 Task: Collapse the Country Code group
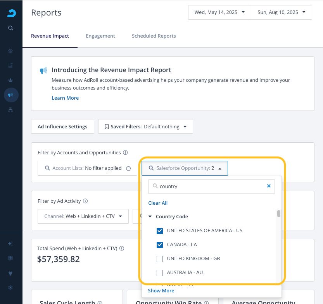pos(150,217)
